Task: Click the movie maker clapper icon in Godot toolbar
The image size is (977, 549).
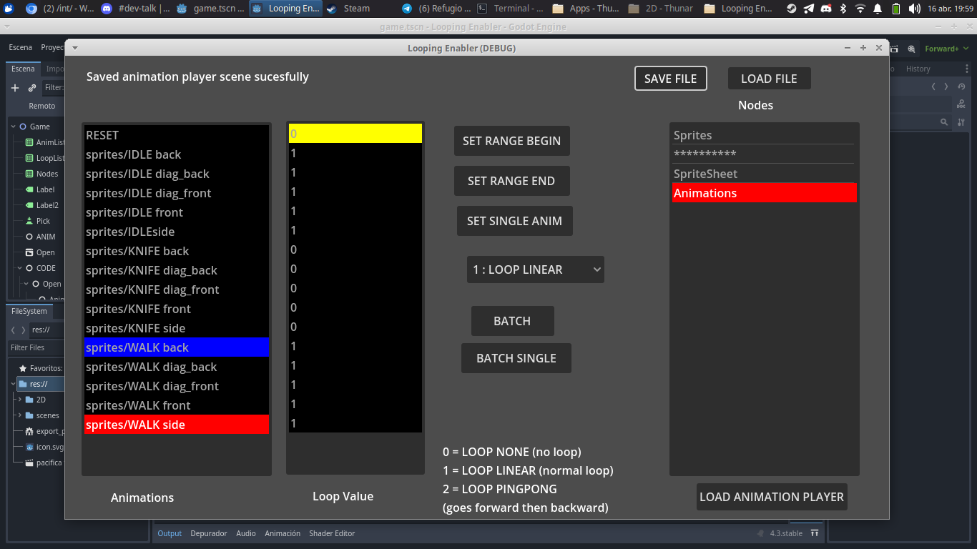Action: coord(894,49)
